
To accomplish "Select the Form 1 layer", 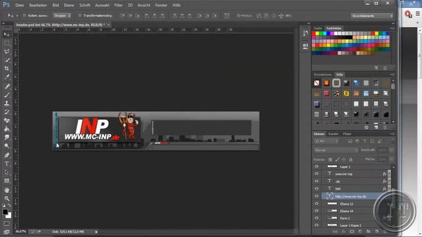I will click(353, 218).
